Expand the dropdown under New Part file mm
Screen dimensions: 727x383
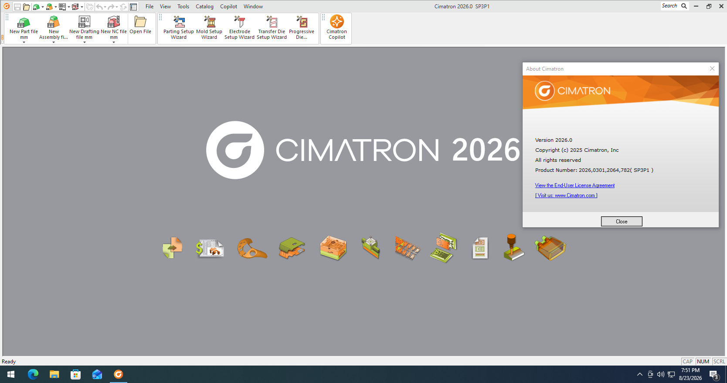pyautogui.click(x=24, y=42)
